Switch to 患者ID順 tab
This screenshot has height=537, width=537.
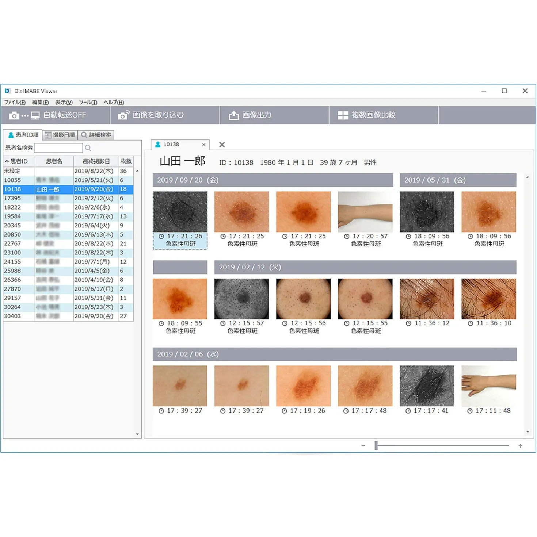click(x=23, y=135)
